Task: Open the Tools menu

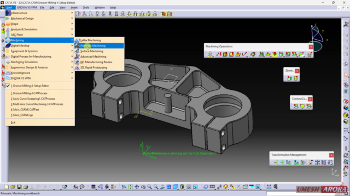Action: pyautogui.click(x=86, y=8)
